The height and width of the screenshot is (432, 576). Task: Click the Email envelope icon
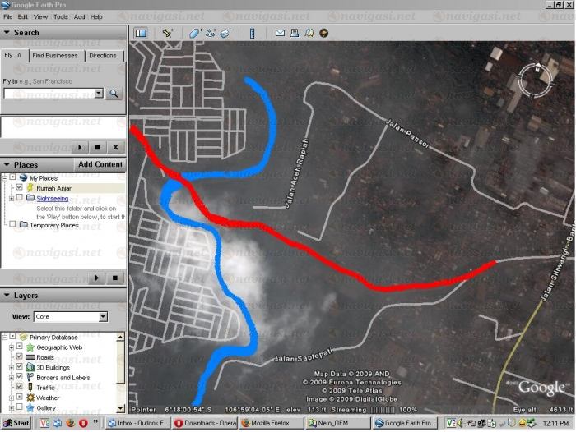280,33
